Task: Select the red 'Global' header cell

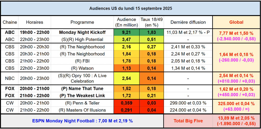Action: 236,22
